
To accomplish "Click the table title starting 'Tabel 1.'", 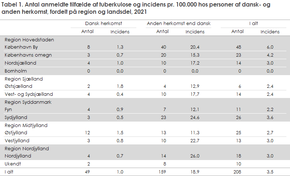I will click(136, 8).
